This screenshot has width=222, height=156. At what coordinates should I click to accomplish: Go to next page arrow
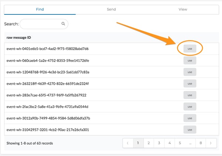pos(211,143)
